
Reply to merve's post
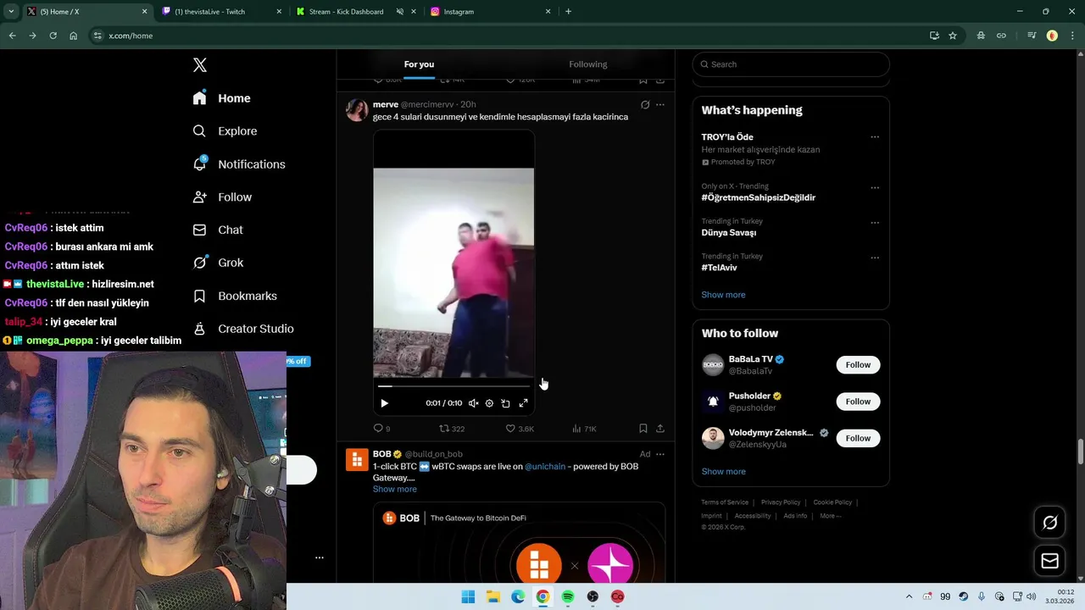pyautogui.click(x=381, y=429)
